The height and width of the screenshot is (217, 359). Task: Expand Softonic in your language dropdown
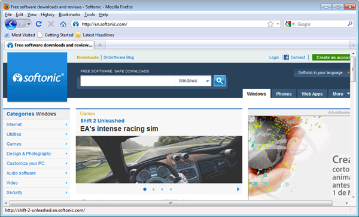point(322,73)
